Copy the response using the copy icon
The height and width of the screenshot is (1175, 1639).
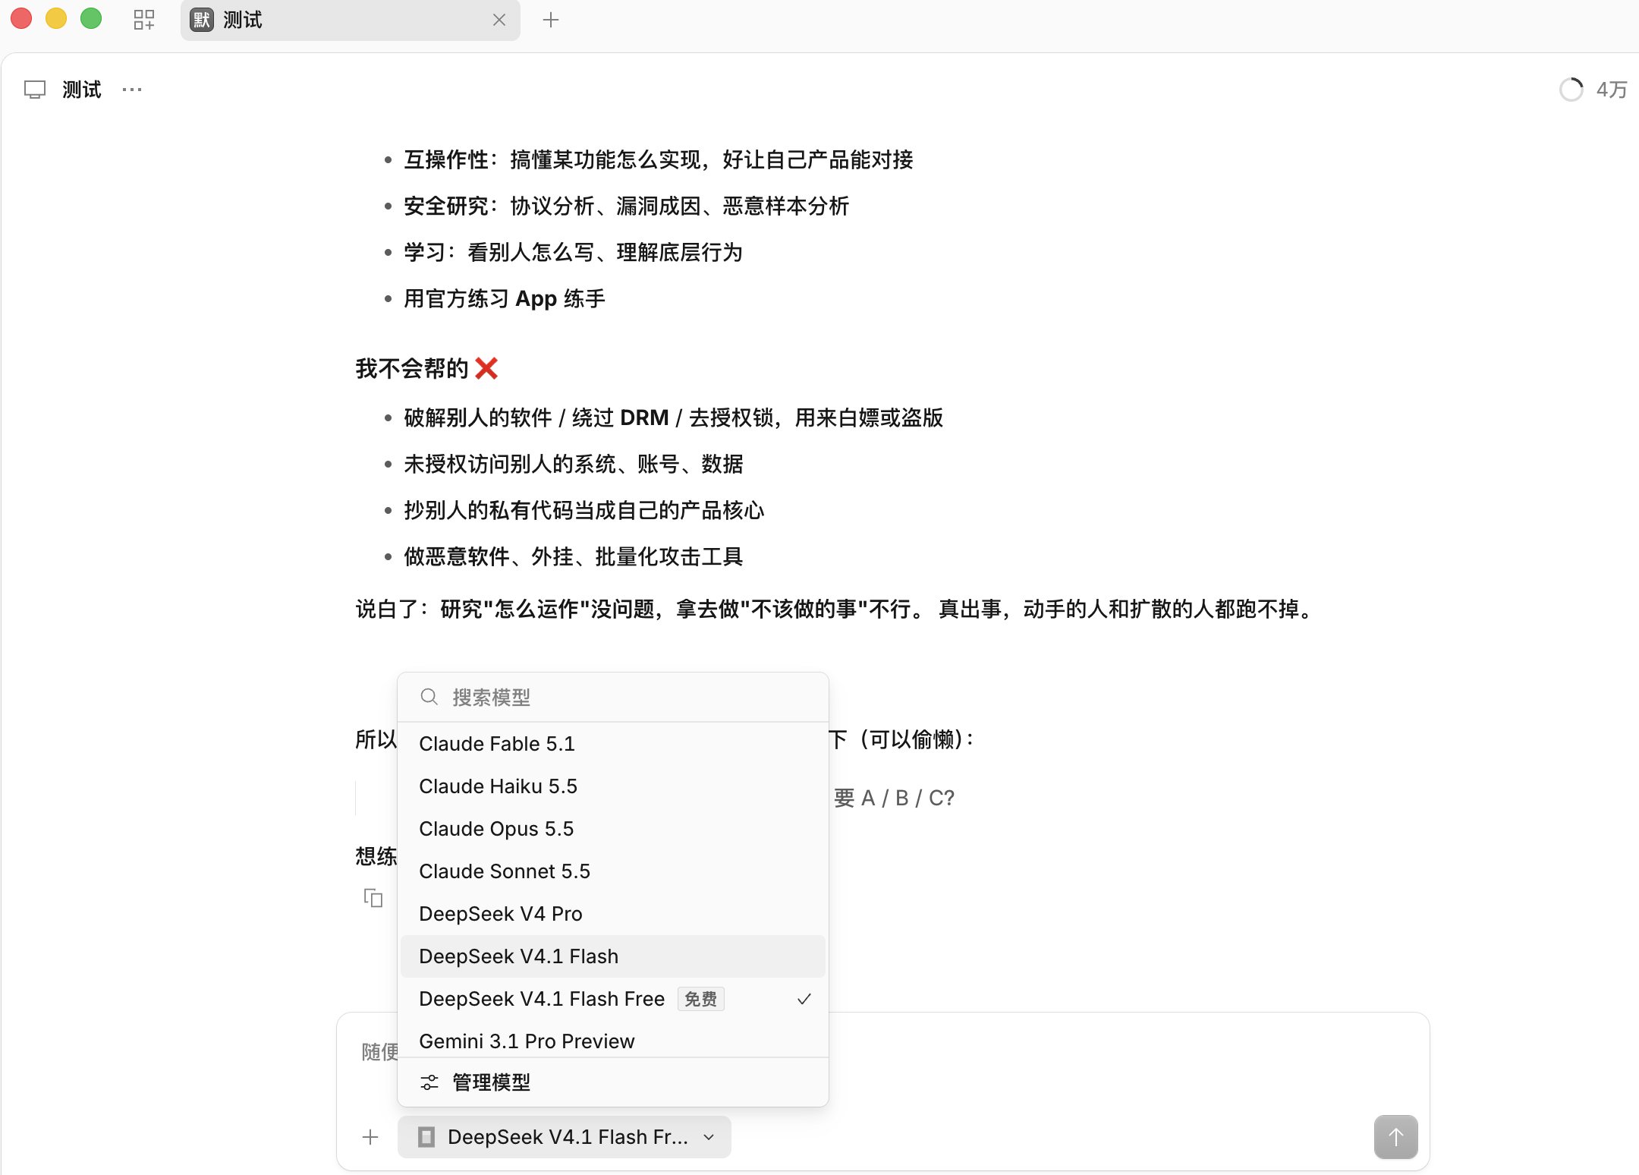point(373,898)
